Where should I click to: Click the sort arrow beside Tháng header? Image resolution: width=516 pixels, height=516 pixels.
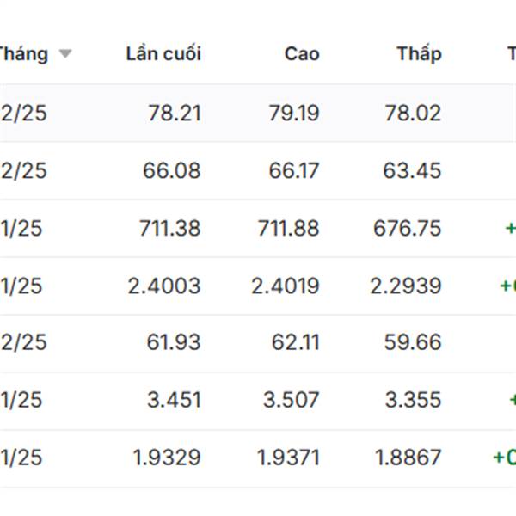point(65,54)
